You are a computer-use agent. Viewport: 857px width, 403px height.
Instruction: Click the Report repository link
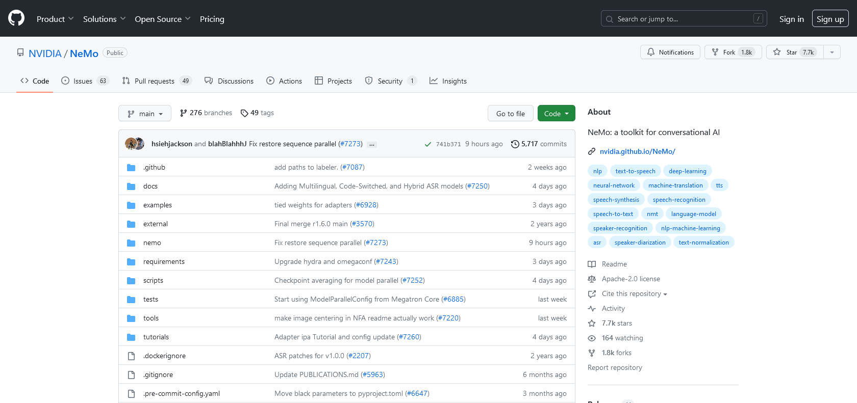point(615,367)
